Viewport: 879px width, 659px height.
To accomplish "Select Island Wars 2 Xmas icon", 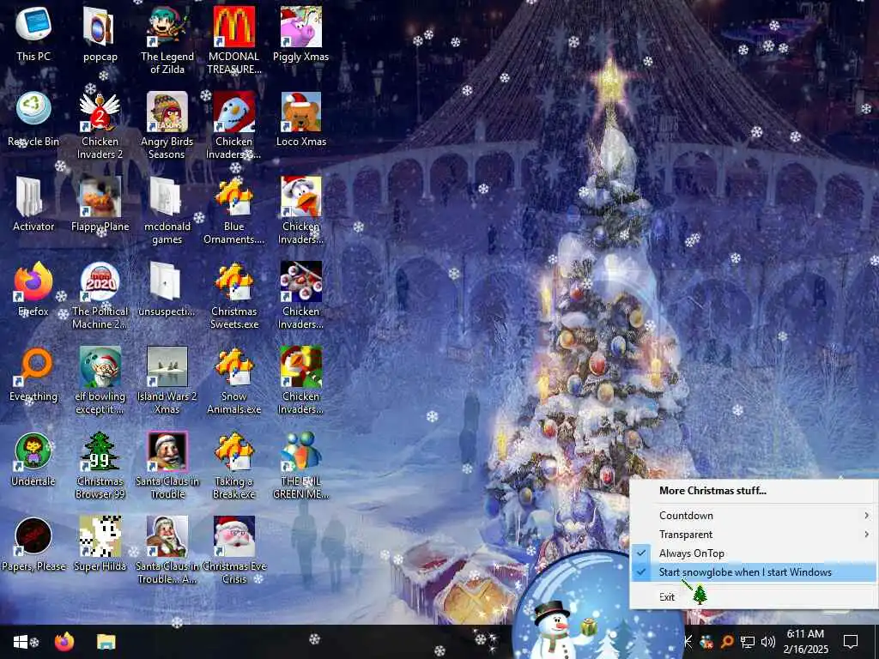I will click(167, 380).
